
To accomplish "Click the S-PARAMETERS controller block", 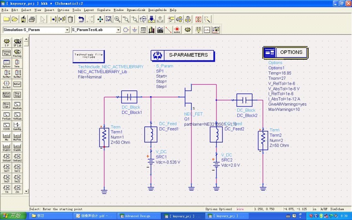I will [183, 55].
